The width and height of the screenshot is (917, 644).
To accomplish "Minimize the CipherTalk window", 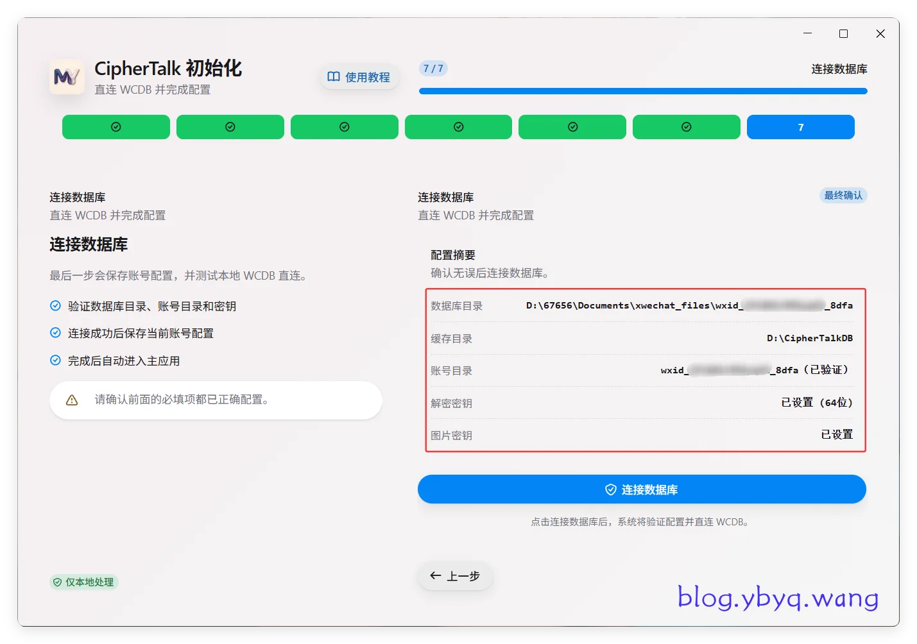I will [x=808, y=33].
